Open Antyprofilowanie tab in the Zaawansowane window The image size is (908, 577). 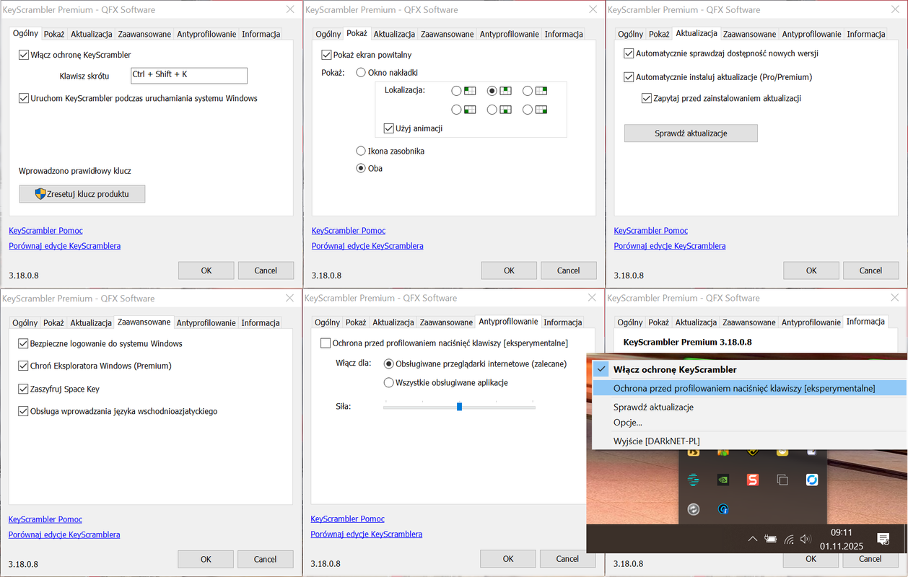(x=206, y=322)
